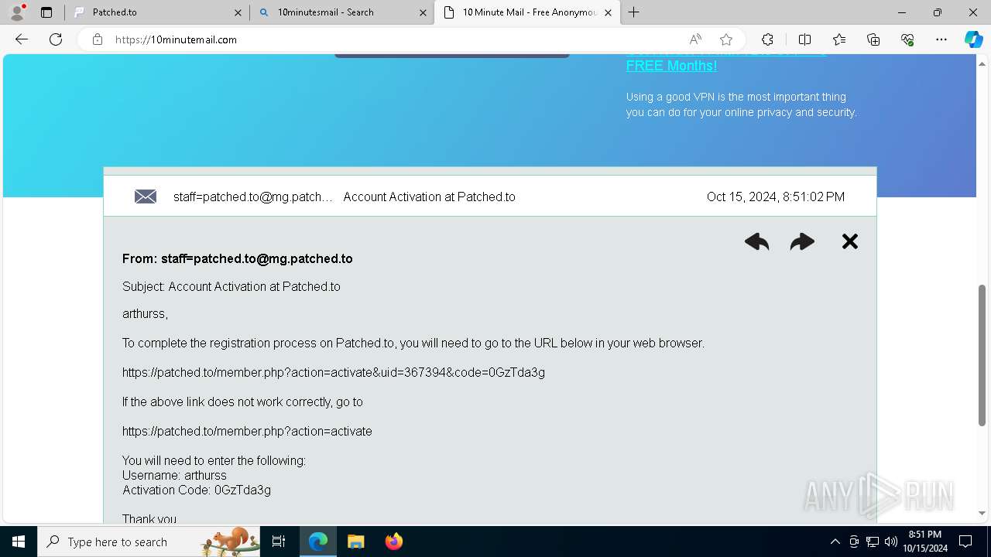This screenshot has height=557, width=991.
Task: Open volume control in tray
Action: coord(891,542)
